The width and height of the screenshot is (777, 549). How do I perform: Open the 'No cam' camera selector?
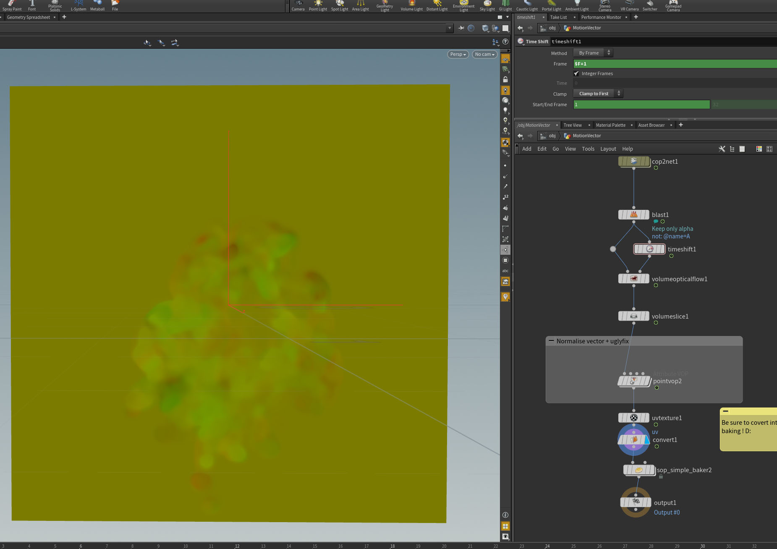tap(484, 54)
